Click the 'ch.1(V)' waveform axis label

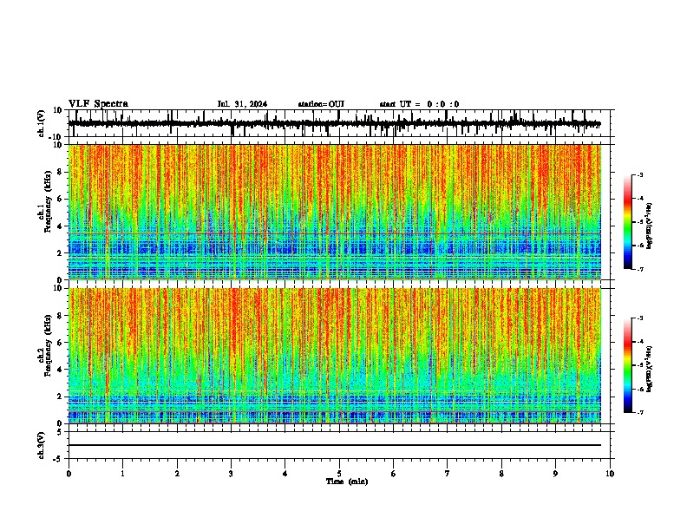(x=42, y=123)
